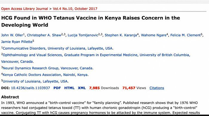The height and width of the screenshot is (116, 209).
Task: Open DOI 10.4236/oalib.1103937 link
Action: (30, 88)
